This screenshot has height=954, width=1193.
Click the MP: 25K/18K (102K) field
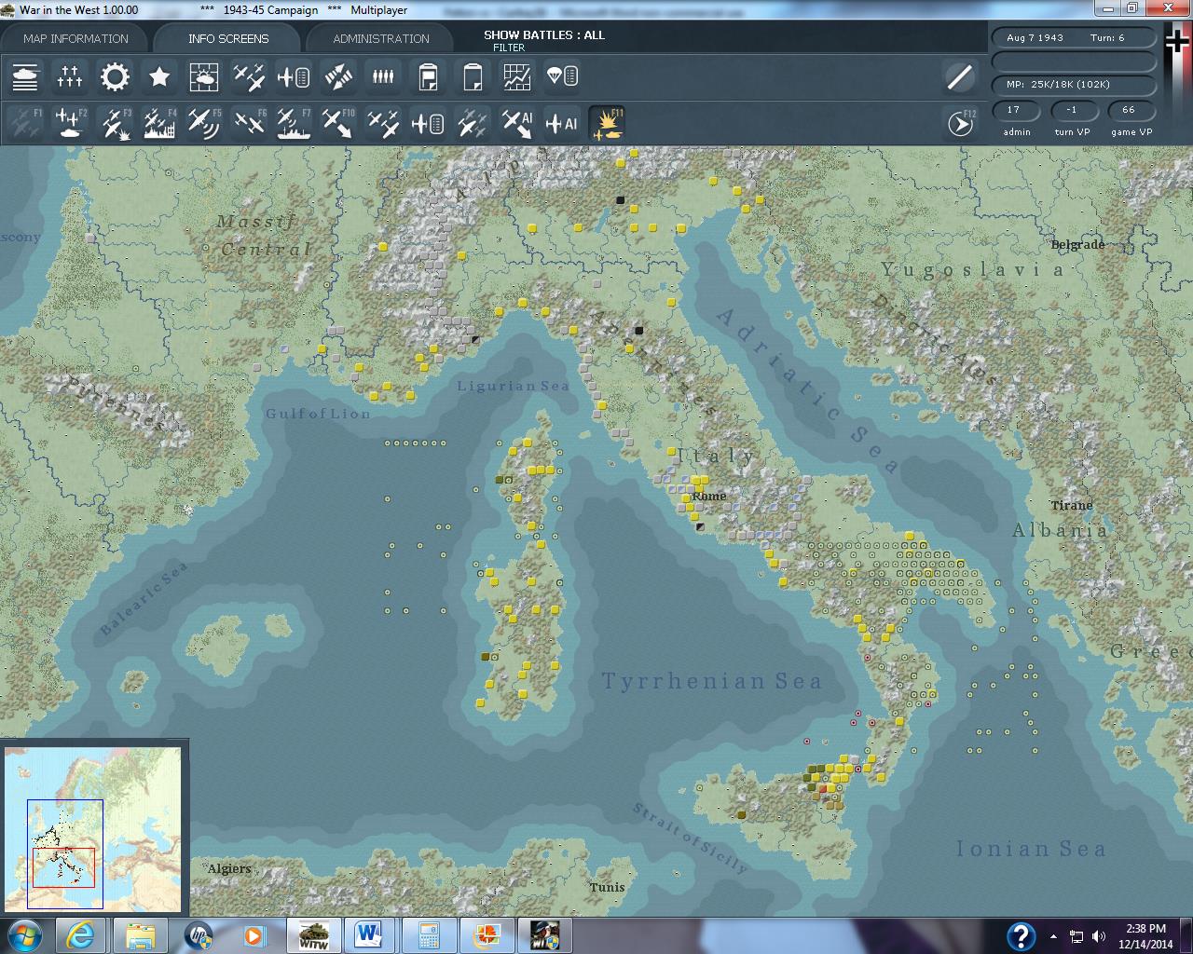pyautogui.click(x=1074, y=84)
